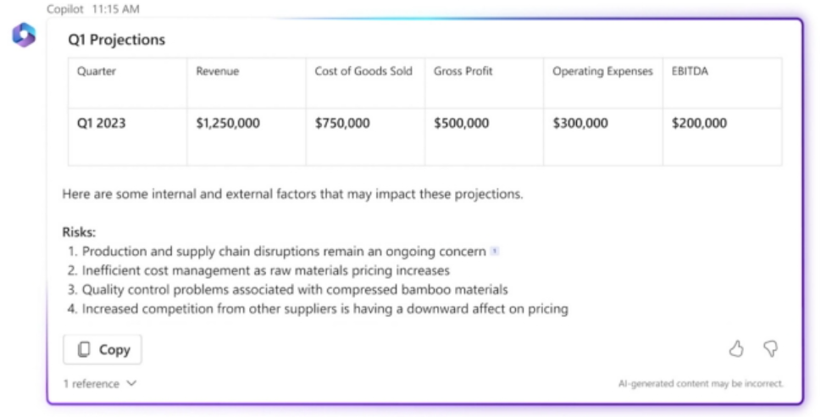Click the Cost of Goods Sold header
Viewport: 821px width, 417px height.
[x=363, y=71]
